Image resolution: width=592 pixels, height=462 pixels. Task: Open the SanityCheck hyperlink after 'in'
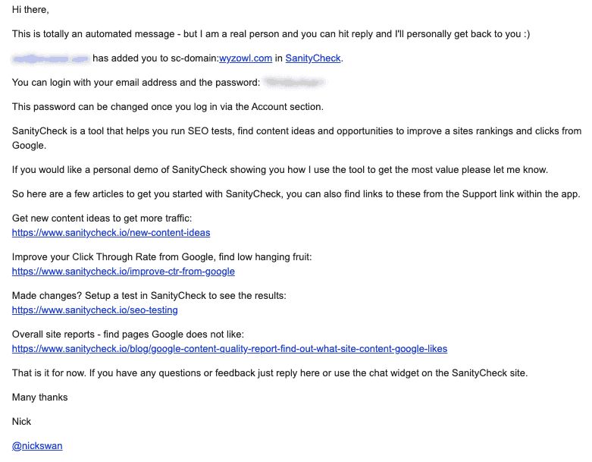point(313,58)
